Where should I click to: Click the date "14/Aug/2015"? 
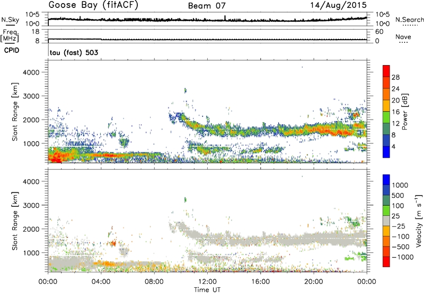point(338,5)
